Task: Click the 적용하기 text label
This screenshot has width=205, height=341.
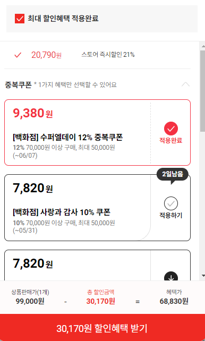Action: tap(171, 216)
